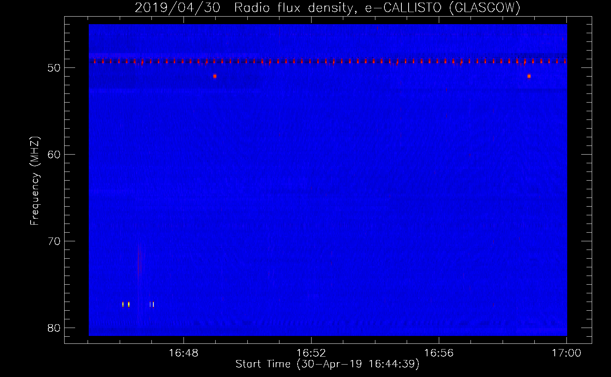Click the Start Time x-axis label

click(x=327, y=364)
